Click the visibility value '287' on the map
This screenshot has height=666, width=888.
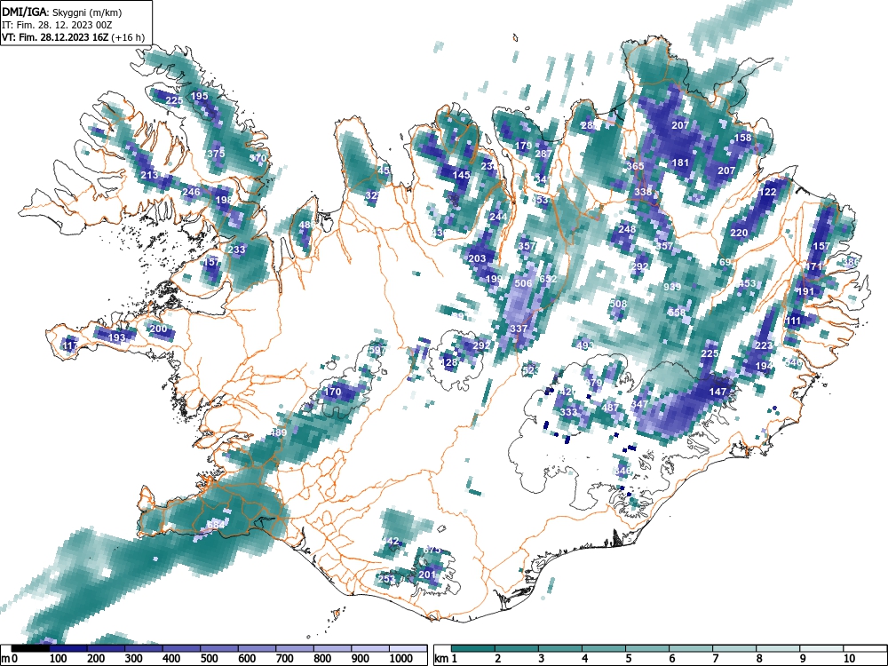click(x=543, y=154)
